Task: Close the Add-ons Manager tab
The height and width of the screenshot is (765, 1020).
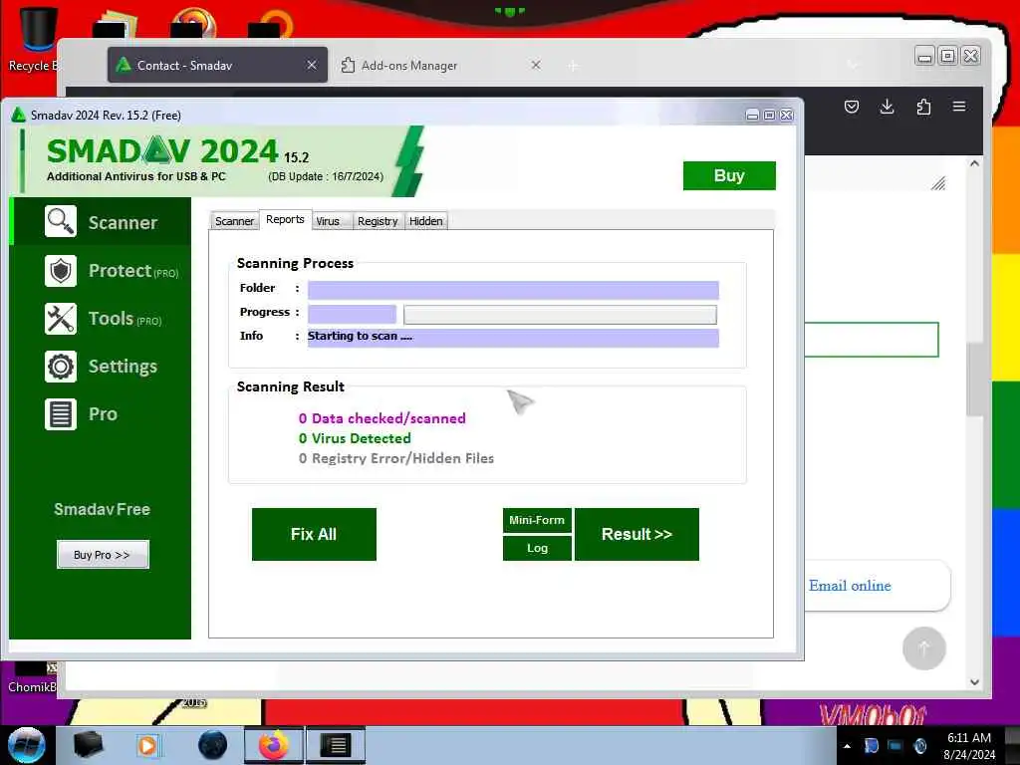Action: 536,65
